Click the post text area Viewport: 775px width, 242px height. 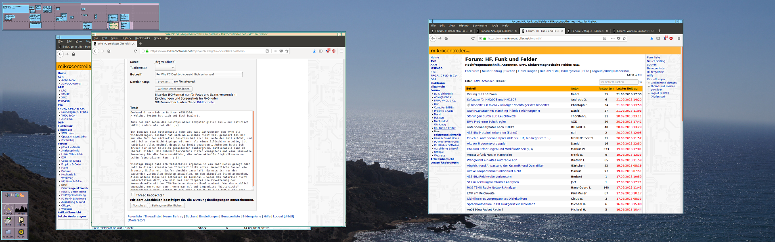click(x=192, y=150)
